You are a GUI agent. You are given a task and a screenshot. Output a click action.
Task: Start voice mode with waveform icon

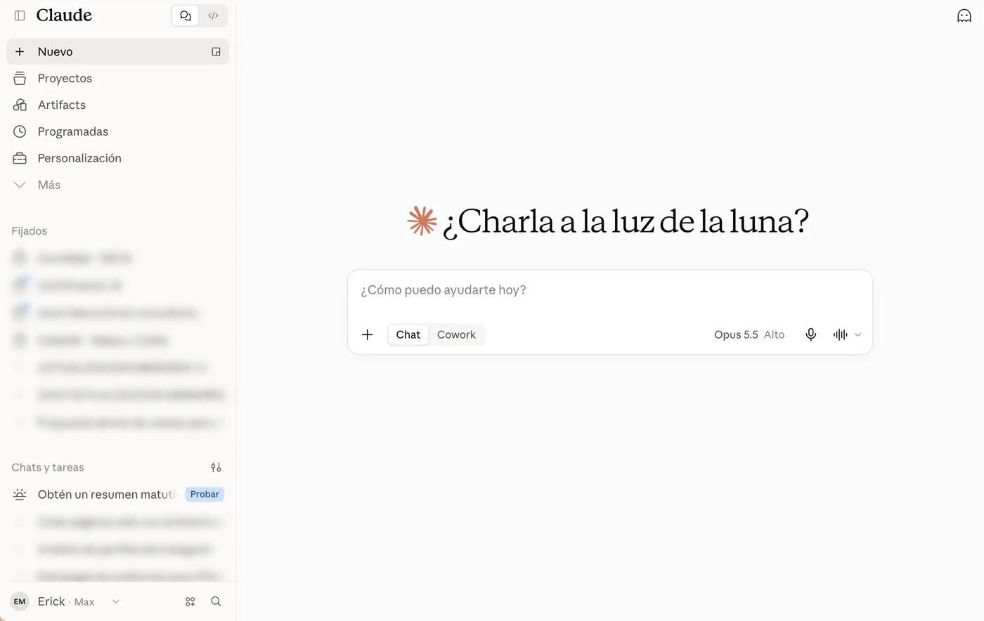[x=840, y=334]
